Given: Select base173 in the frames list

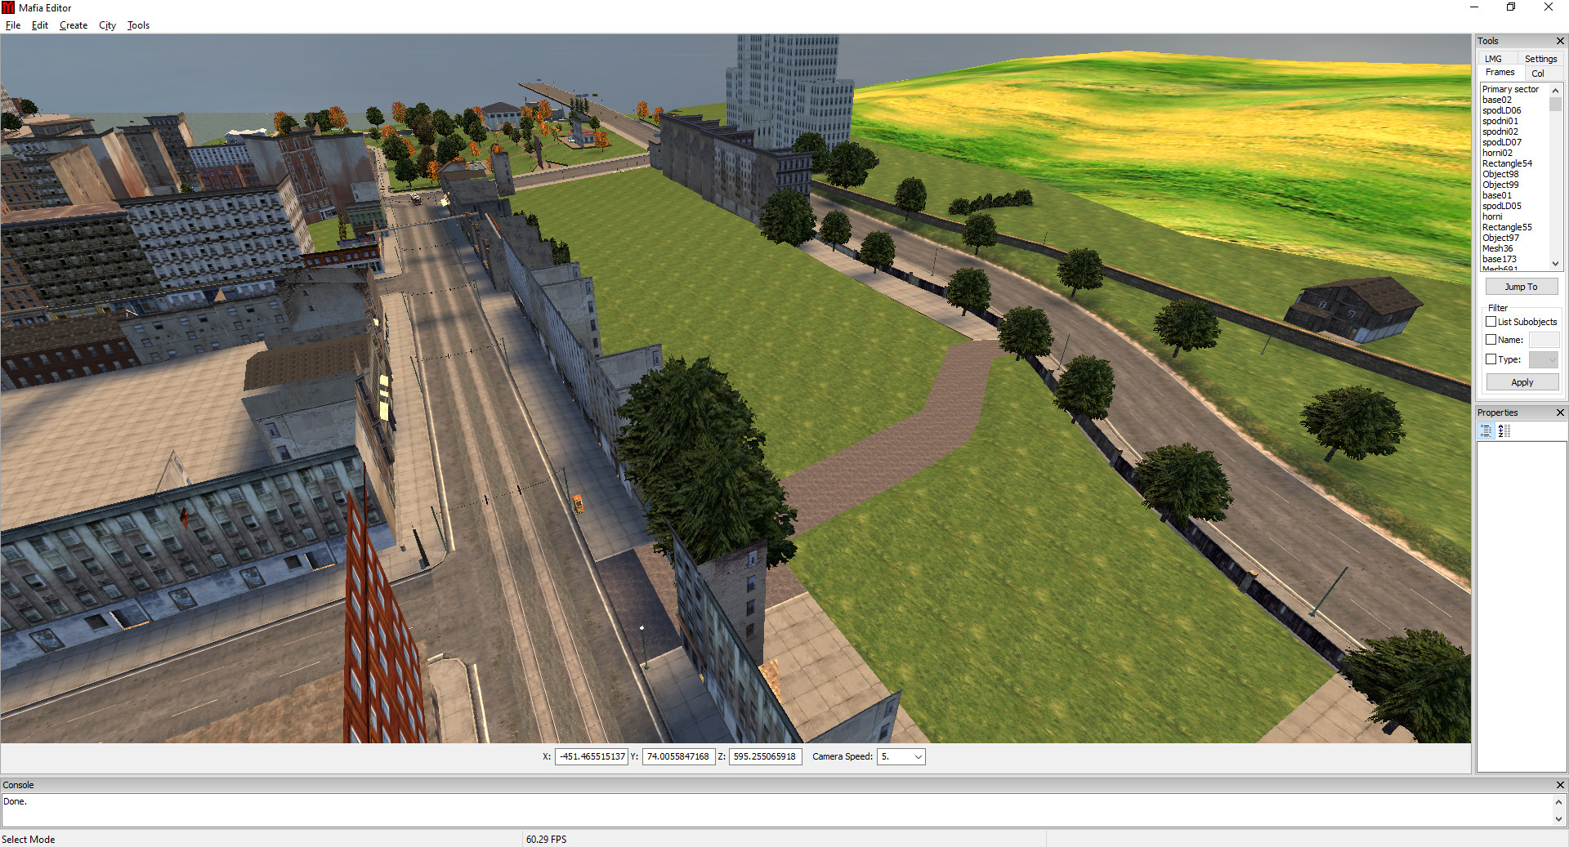Looking at the screenshot, I should 1500,259.
